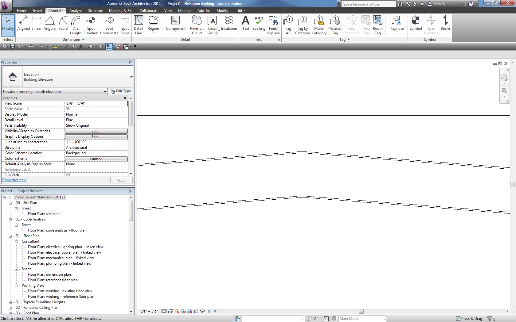This screenshot has height=322, width=516.
Task: Open the Massing & Site tab
Action: coord(121,10)
